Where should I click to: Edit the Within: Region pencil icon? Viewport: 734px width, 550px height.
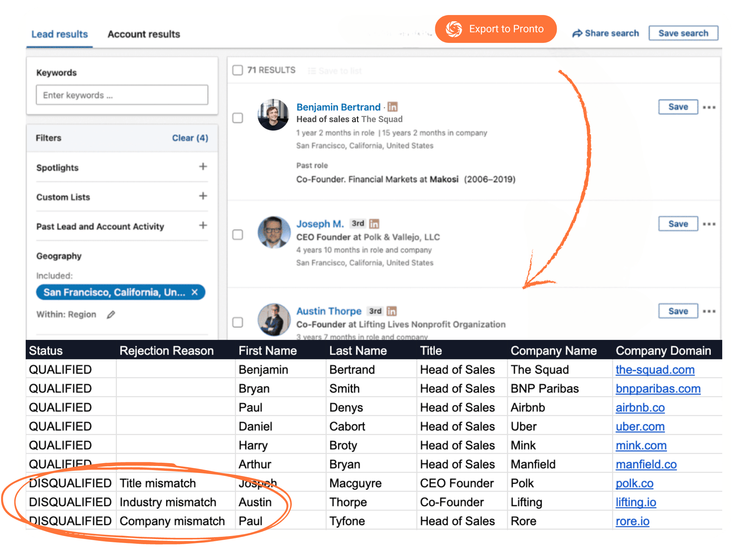[x=111, y=315]
